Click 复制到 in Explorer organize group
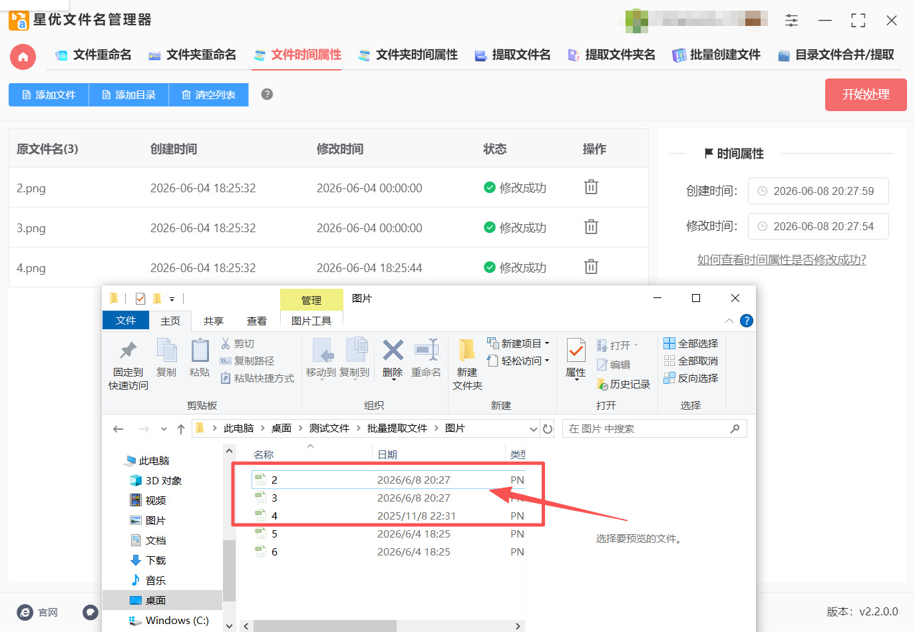915x632 pixels. coord(355,357)
